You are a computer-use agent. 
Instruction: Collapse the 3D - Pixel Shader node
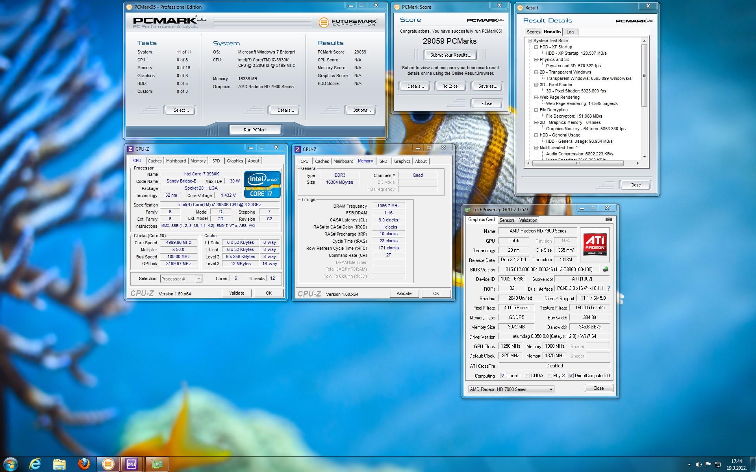point(536,85)
